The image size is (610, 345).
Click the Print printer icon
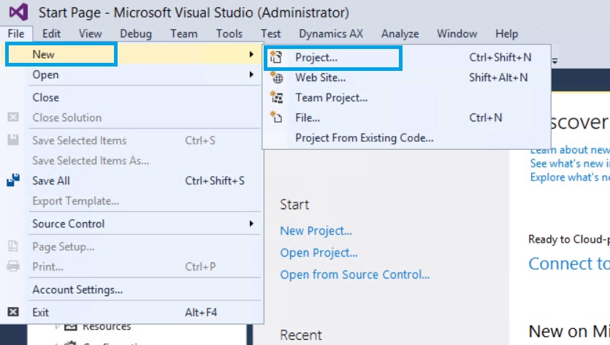pyautogui.click(x=13, y=266)
